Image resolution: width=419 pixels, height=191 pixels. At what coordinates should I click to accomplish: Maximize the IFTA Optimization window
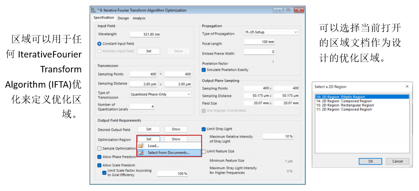coord(289,10)
